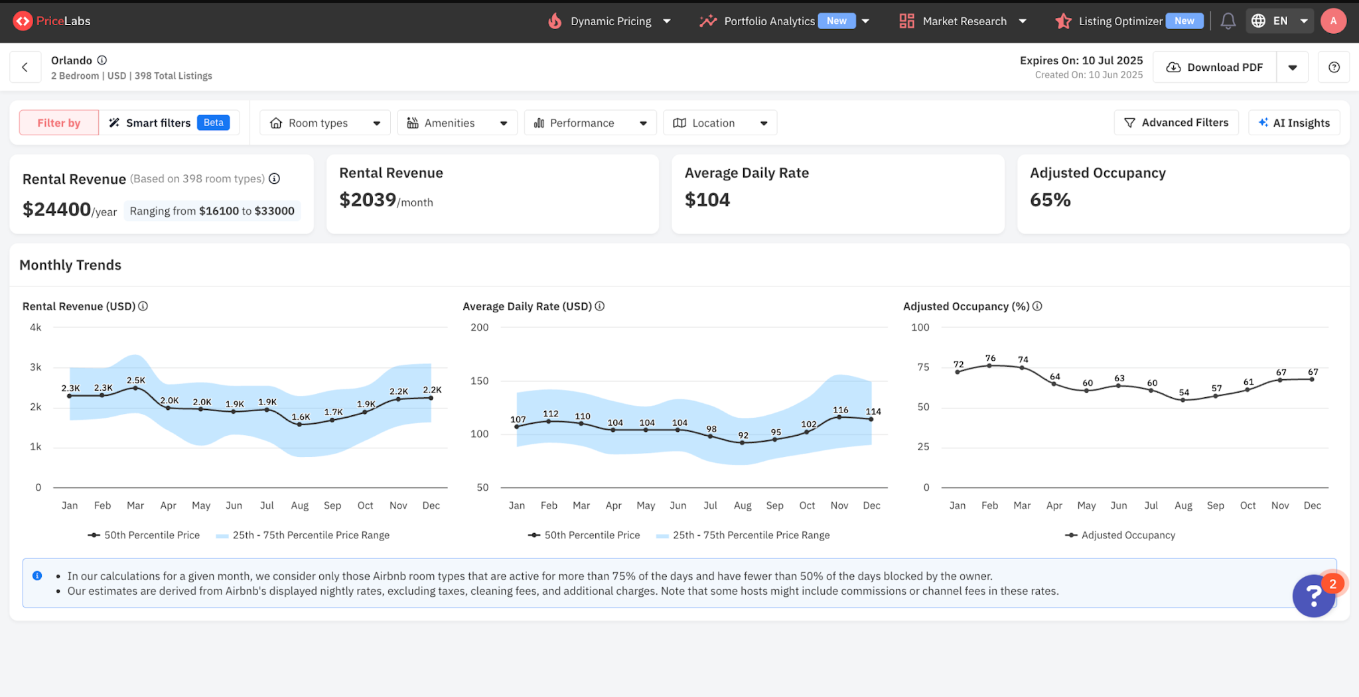
Task: Expand the Room types dropdown
Action: pos(324,123)
